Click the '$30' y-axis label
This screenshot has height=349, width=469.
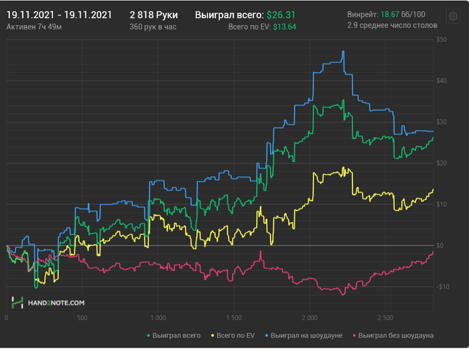[442, 122]
